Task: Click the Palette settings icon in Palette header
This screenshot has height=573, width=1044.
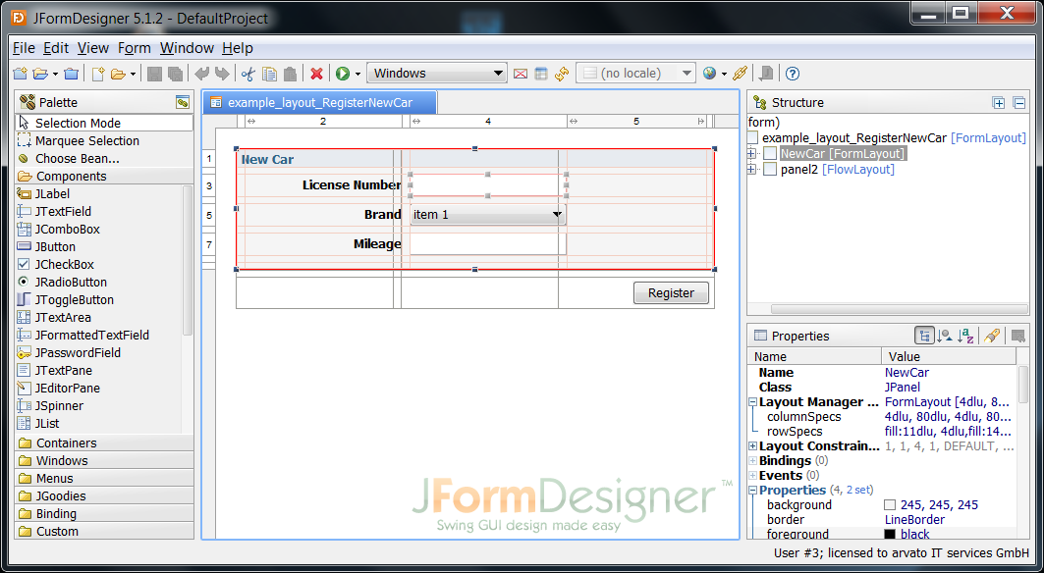Action: tap(183, 102)
